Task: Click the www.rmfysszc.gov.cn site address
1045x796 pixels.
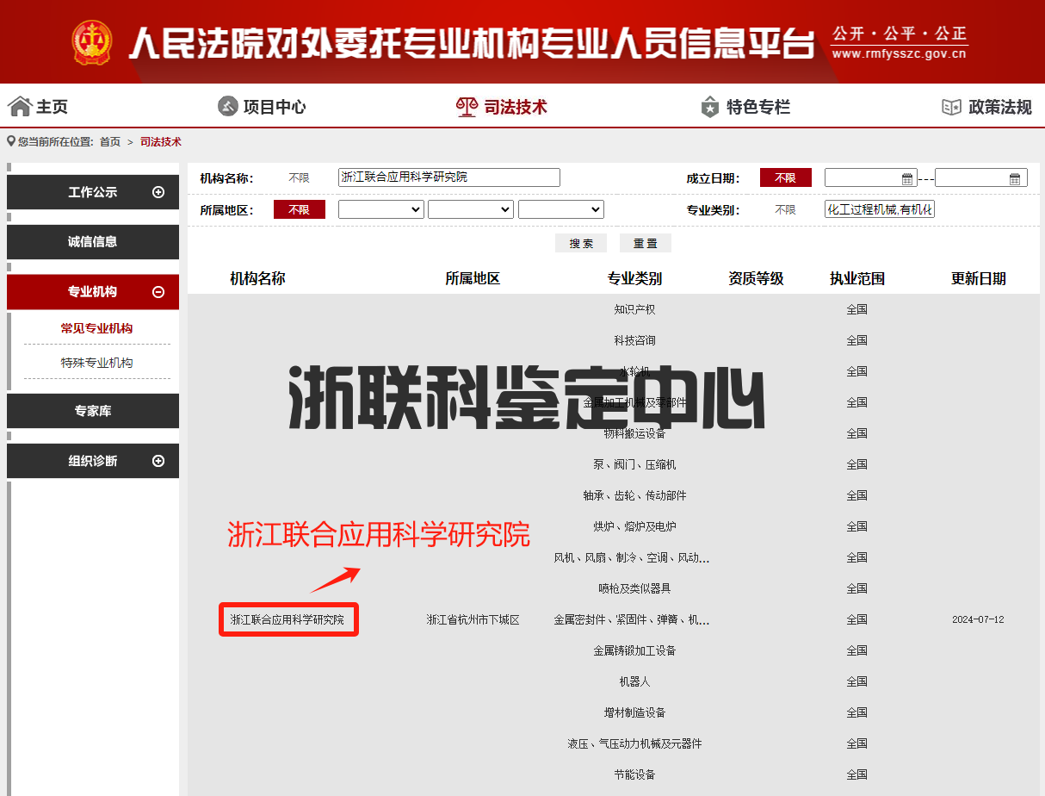Action: [900, 53]
